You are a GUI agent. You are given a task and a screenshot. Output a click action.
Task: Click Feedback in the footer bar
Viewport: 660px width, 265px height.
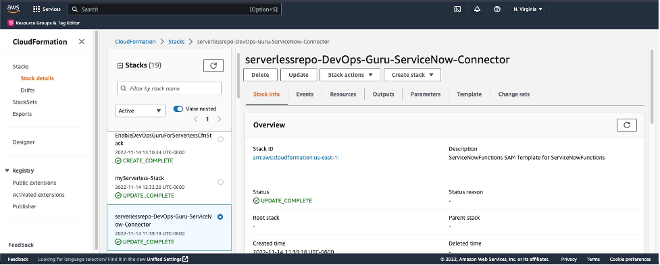coord(18,259)
